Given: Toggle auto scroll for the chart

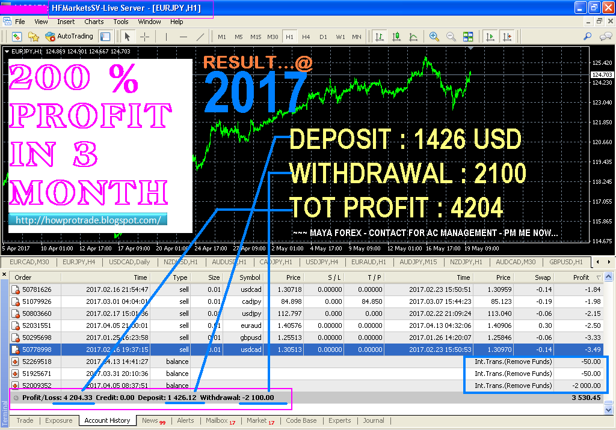Looking at the screenshot, I should click(490, 36).
